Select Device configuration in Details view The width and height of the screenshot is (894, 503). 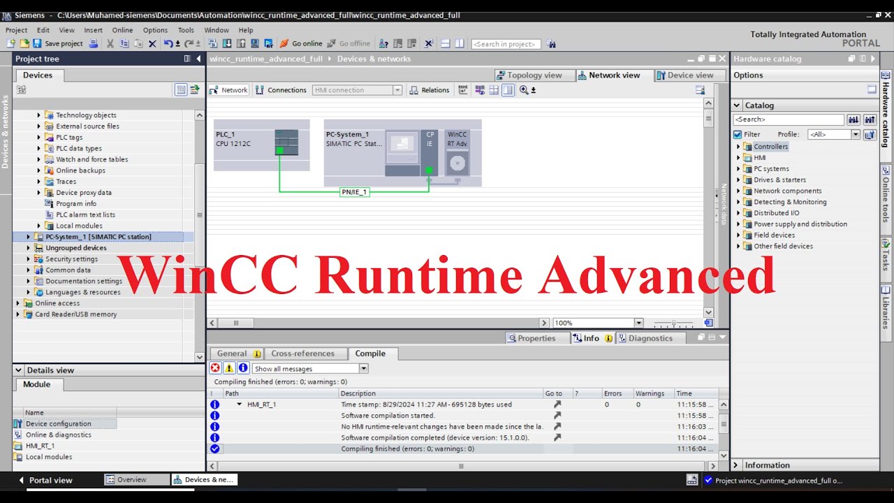(58, 424)
